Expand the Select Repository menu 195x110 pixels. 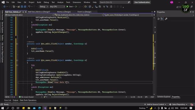[178, 105]
